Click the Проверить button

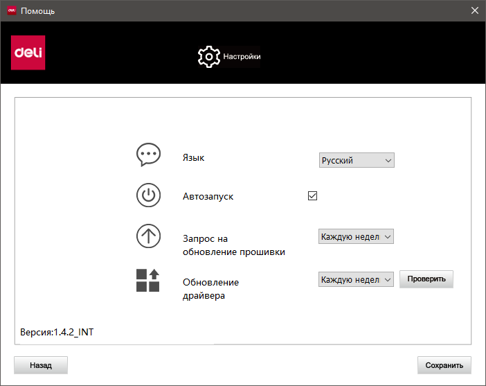(x=426, y=279)
